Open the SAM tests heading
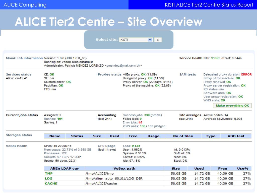 (x=187, y=74)
